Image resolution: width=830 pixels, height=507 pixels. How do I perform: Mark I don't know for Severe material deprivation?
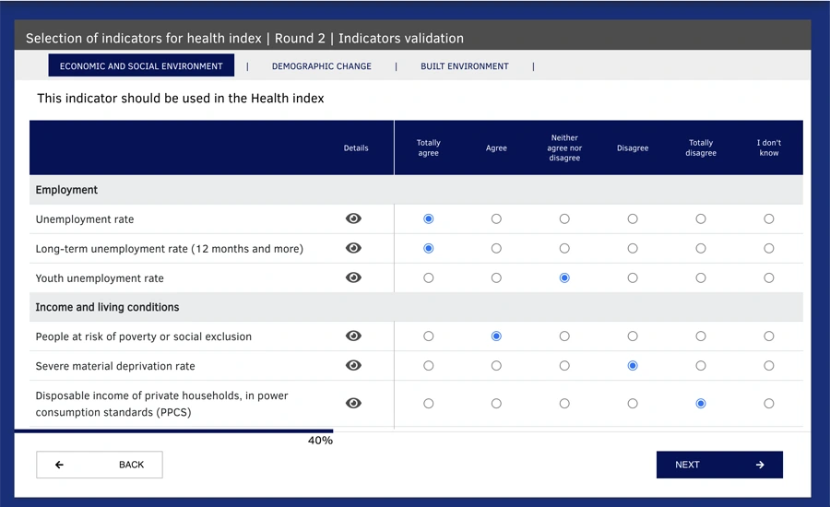click(x=768, y=366)
